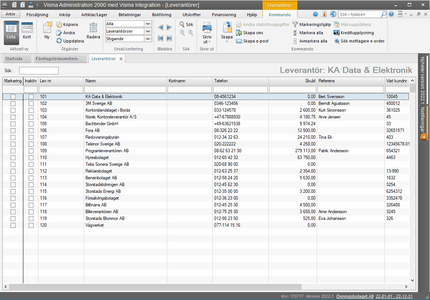Open the Skapa create menu

click(227, 32)
